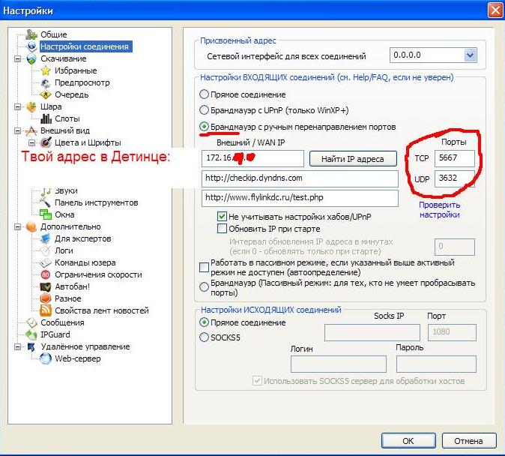505x456 pixels.
Task: Click the RSS icon for Свойства лент новостей
Action: pyautogui.click(x=46, y=310)
